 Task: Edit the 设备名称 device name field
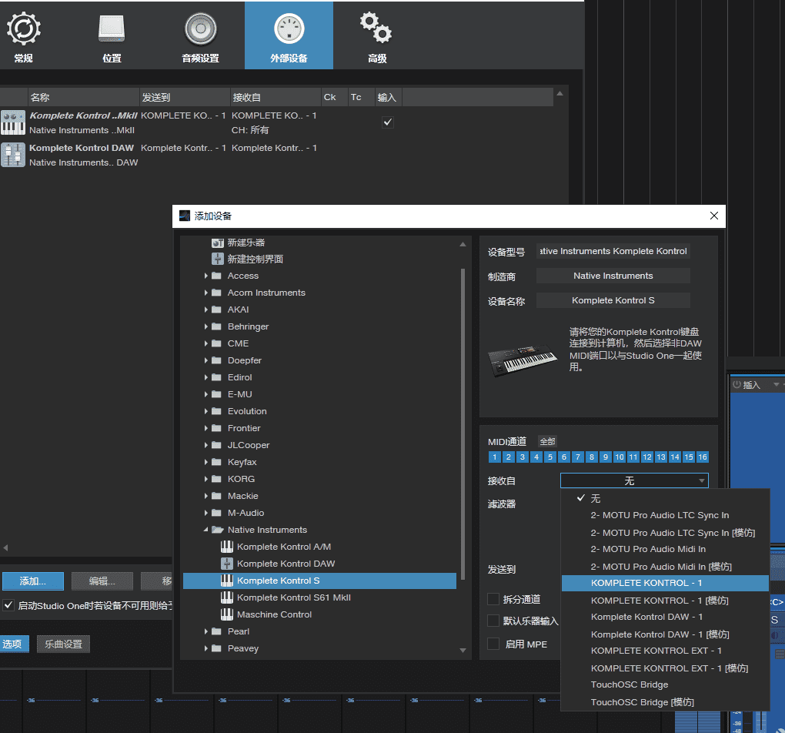[613, 300]
